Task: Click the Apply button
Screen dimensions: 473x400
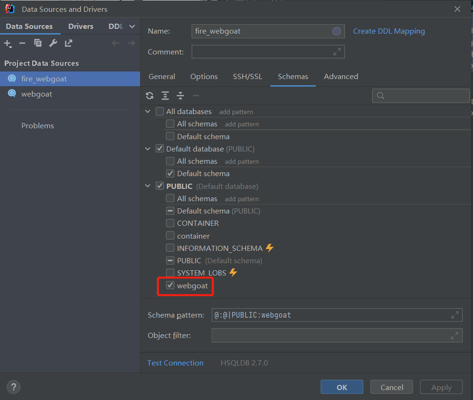Action: [441, 387]
